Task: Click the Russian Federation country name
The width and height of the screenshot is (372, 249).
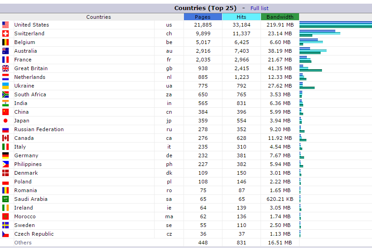Action: point(39,129)
